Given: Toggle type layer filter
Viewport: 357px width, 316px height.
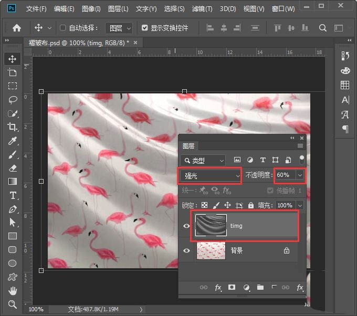Looking at the screenshot, I should click(x=262, y=160).
